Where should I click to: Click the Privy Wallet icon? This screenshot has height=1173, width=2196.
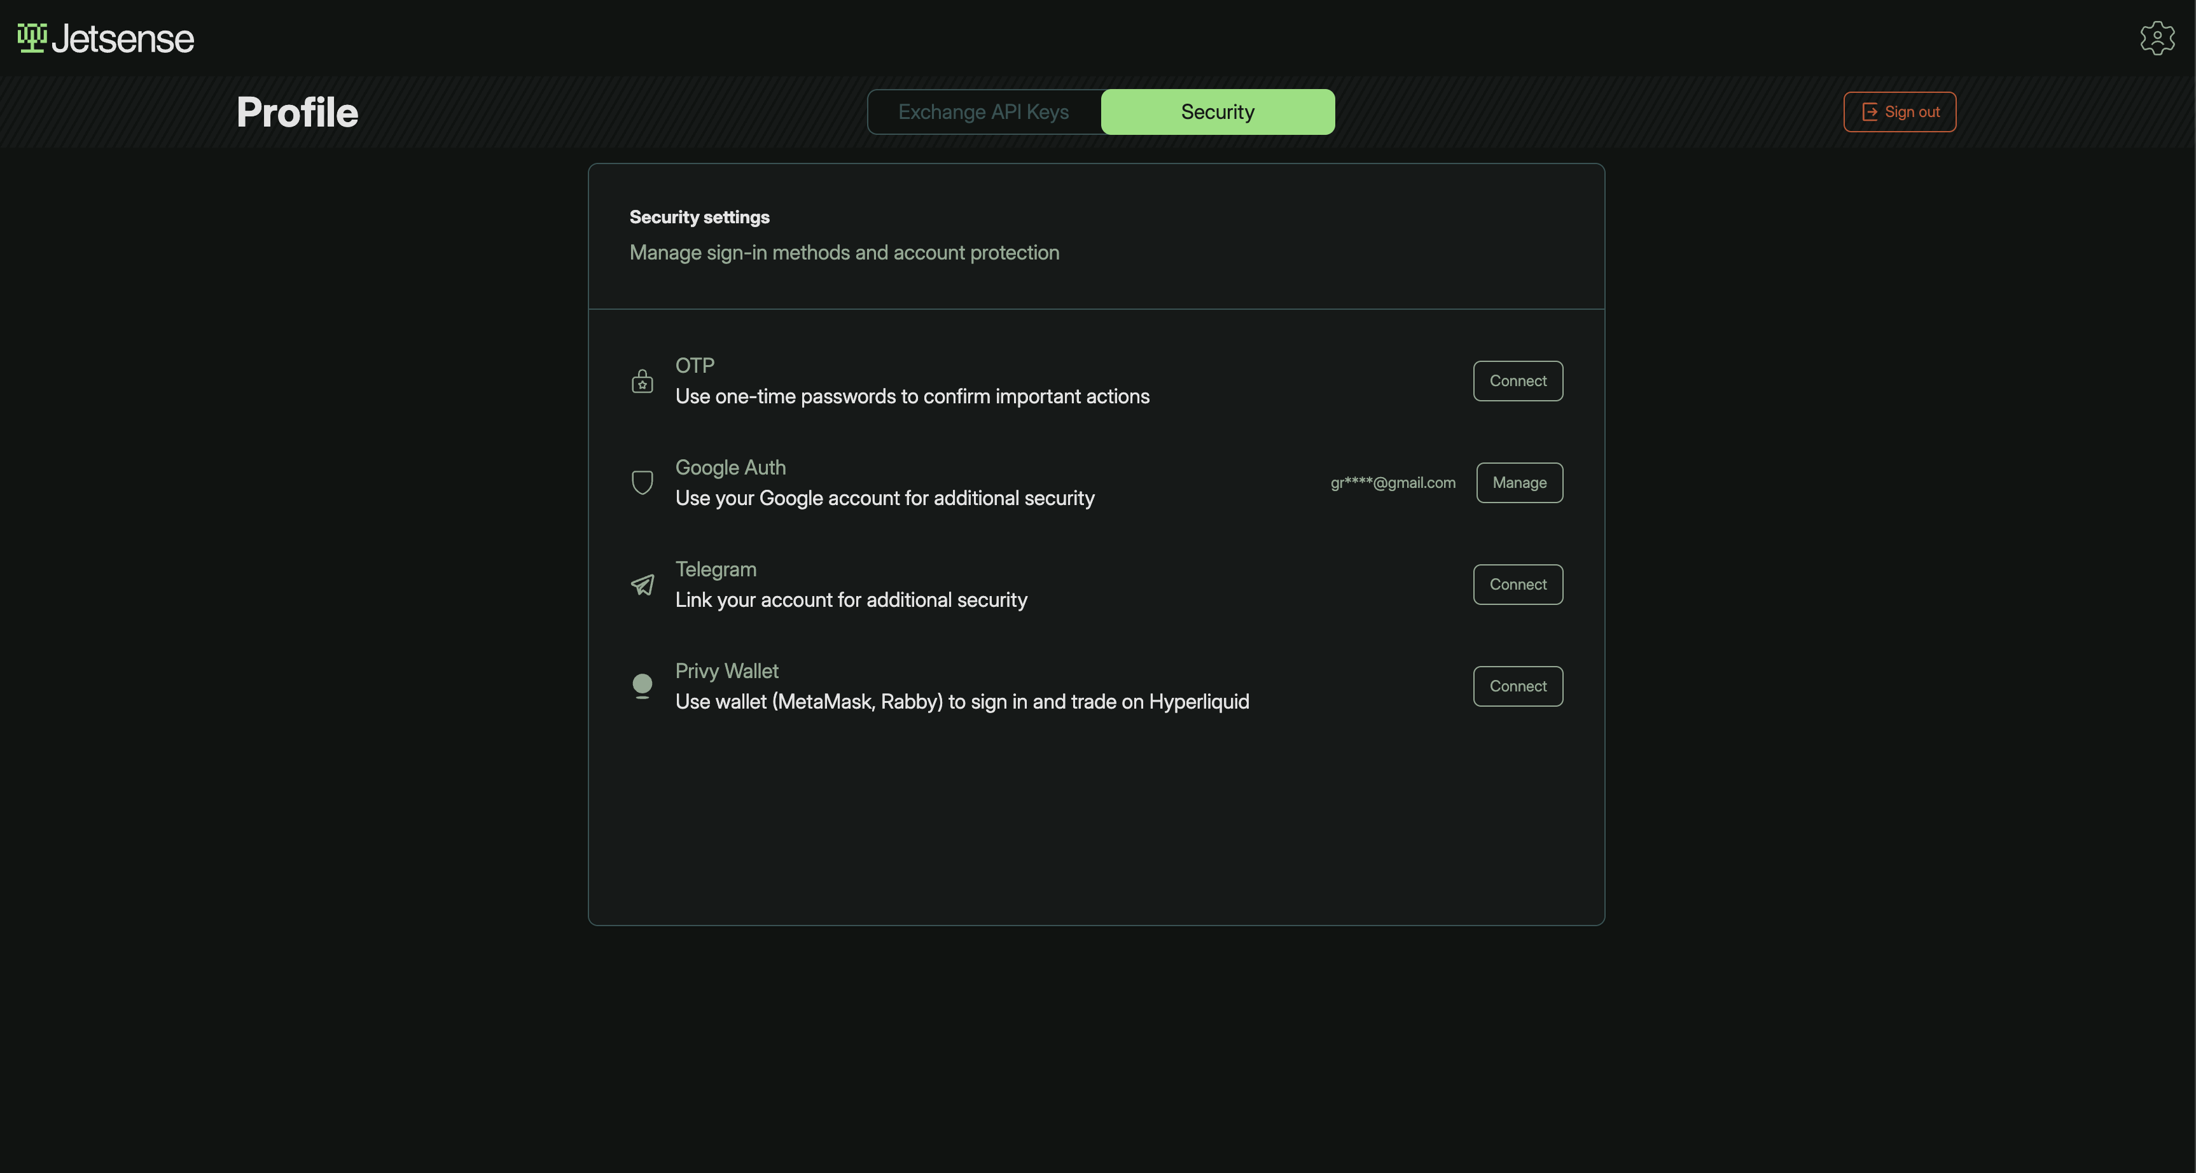[642, 686]
